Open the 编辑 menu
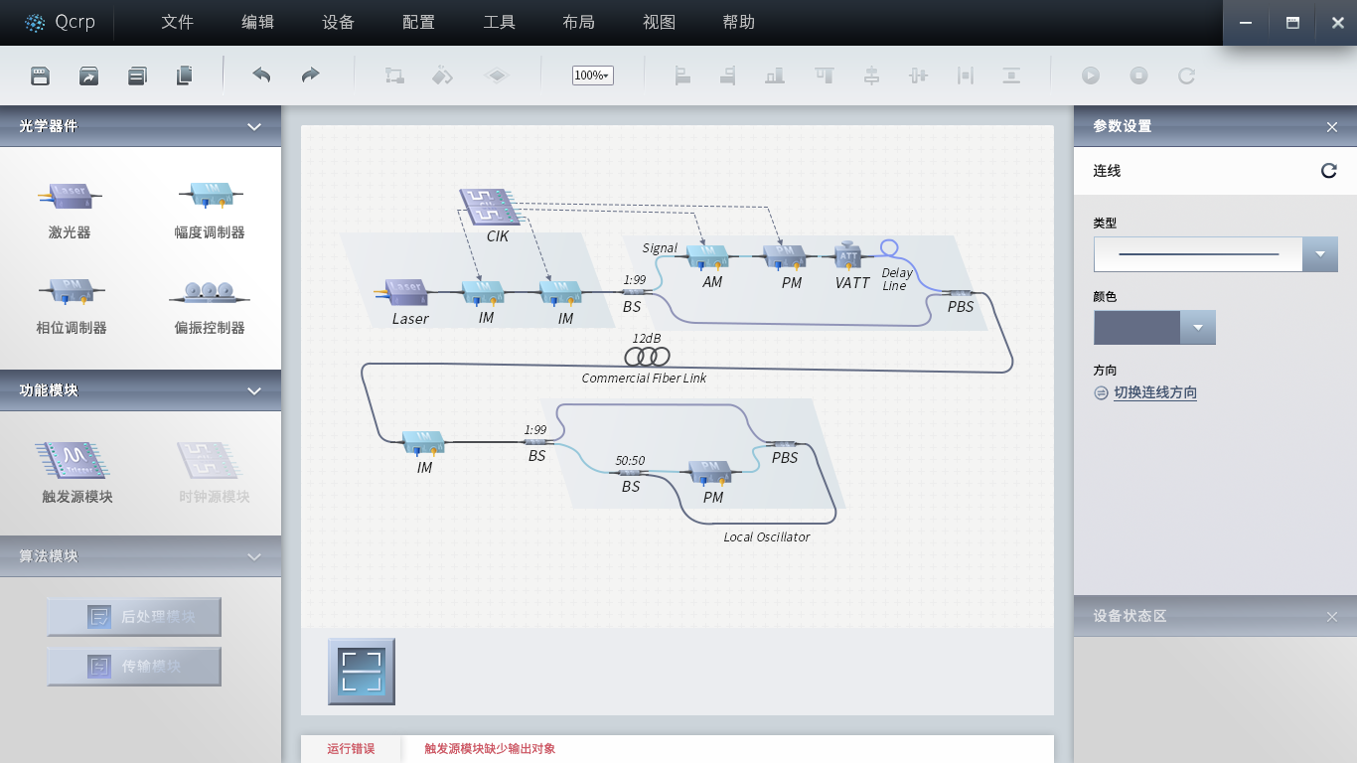This screenshot has width=1357, height=763. coord(258,22)
